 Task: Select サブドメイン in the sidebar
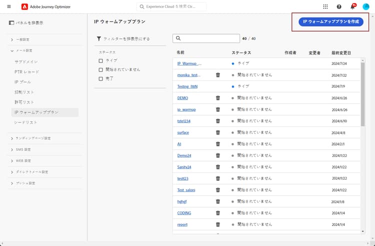pyautogui.click(x=26, y=61)
